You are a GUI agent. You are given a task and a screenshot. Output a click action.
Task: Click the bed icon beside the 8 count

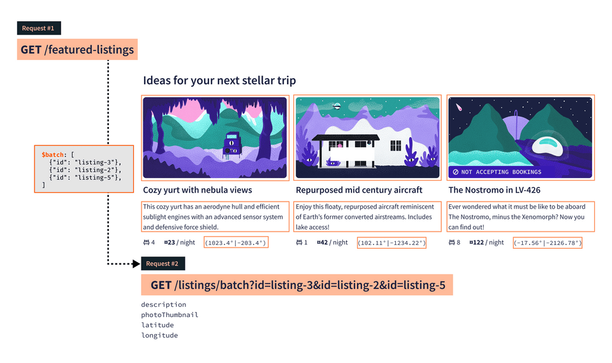coord(451,242)
